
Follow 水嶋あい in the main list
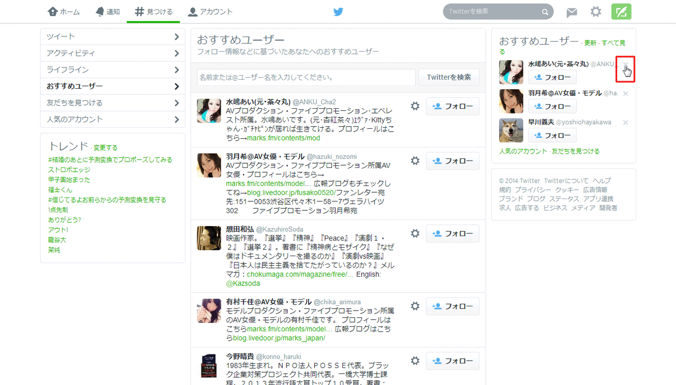click(453, 106)
